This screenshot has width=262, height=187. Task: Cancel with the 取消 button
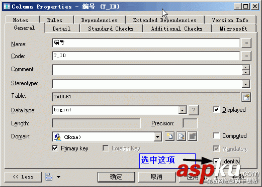tap(156, 177)
